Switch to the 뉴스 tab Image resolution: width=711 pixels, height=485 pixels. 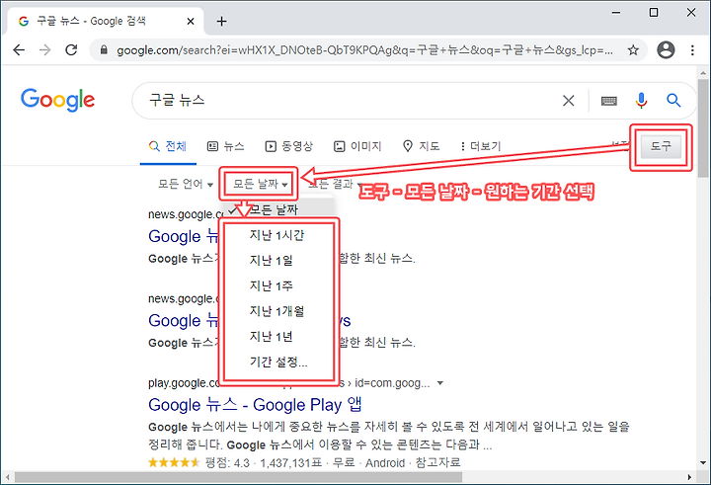(x=225, y=146)
